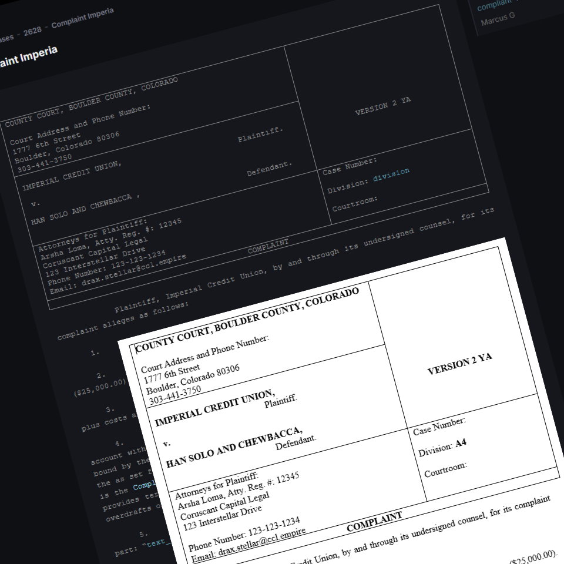Click 'Boulder, Colorado 80306' in dark editor

tap(67, 148)
